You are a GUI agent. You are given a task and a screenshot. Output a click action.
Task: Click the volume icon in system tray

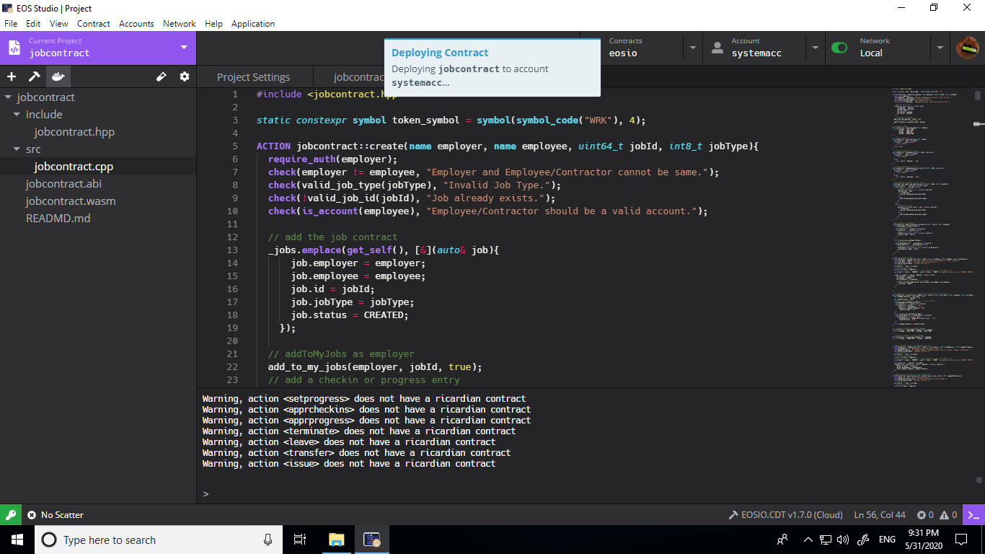pos(843,540)
